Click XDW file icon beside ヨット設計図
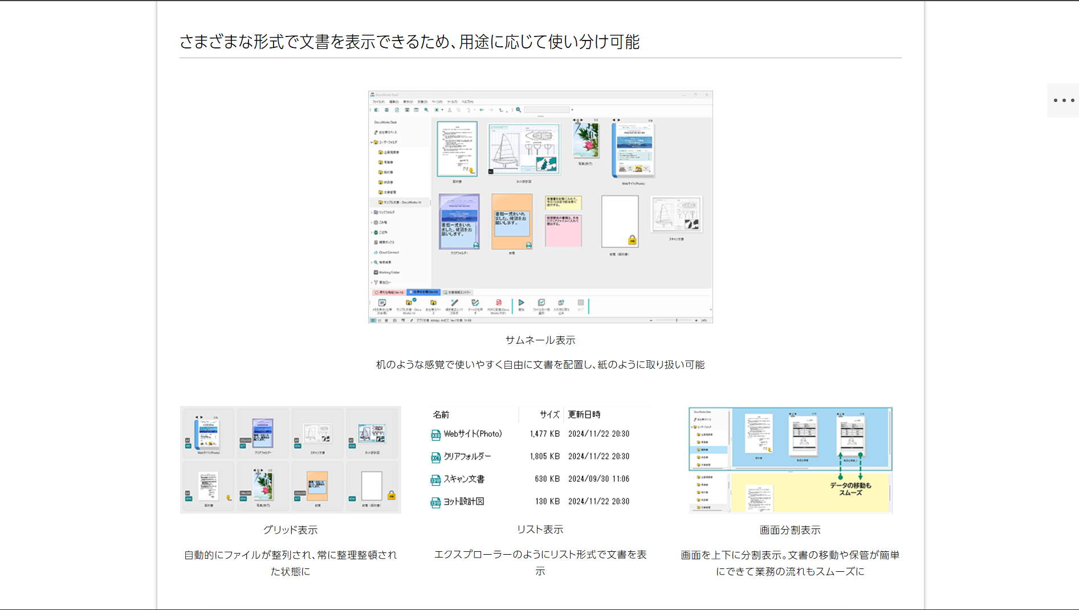This screenshot has width=1079, height=610. pos(435,502)
